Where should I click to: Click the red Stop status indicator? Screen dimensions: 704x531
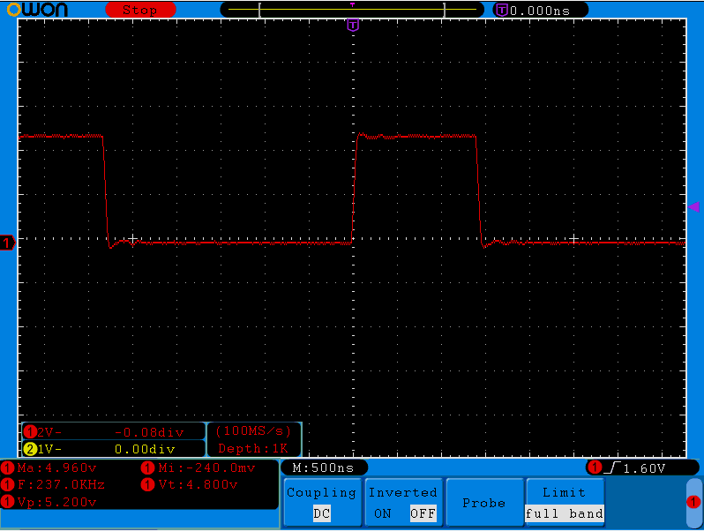(139, 10)
